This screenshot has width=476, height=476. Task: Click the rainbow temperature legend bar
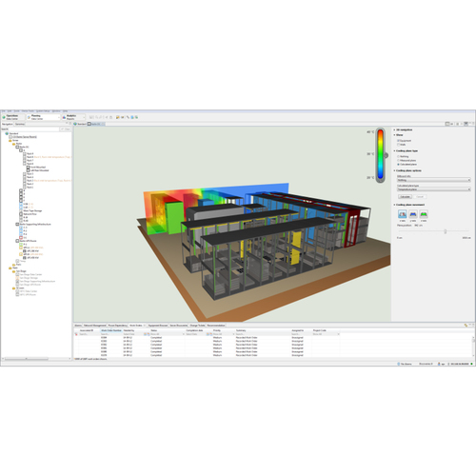pos(380,154)
